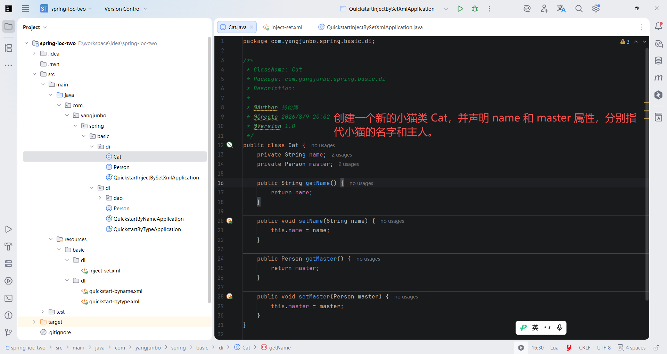Screen dimensions: 667x354
Task: Select the .gitignore file in the tree
Action: pos(59,332)
